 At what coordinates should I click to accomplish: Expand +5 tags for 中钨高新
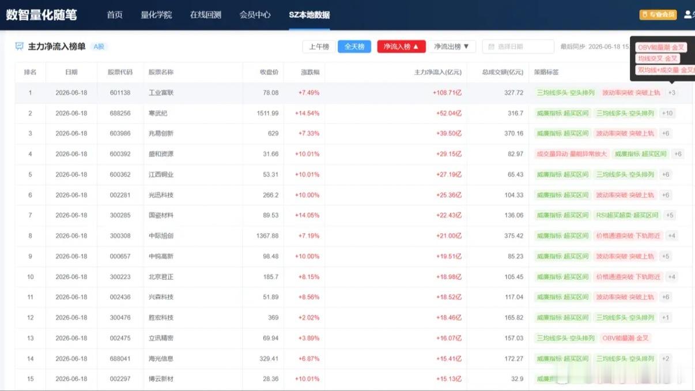[666, 257]
